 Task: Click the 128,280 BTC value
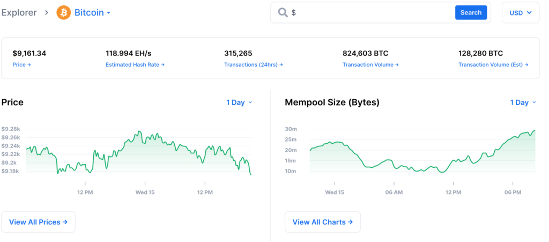pyautogui.click(x=481, y=53)
